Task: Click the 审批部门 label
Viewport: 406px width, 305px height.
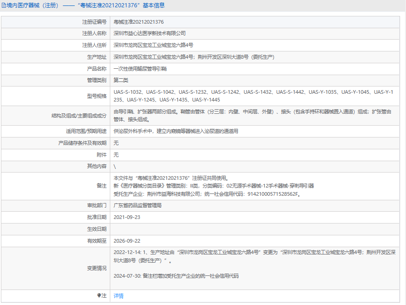Action: [97, 205]
